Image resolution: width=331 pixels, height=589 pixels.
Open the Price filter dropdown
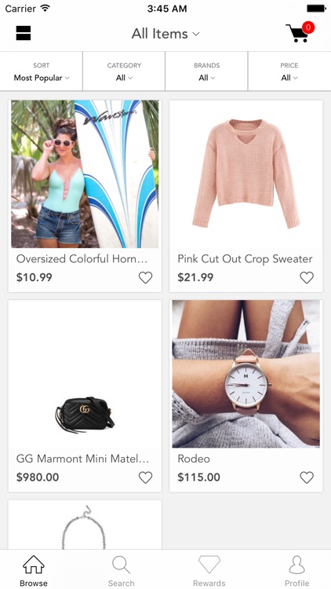289,71
